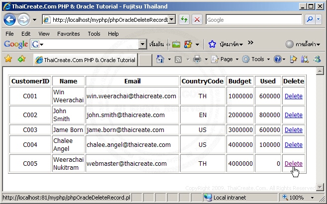
Task: Open the Favorites menu
Action: coord(68,34)
